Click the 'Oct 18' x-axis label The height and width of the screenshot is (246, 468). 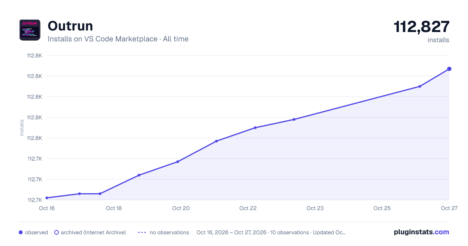tap(114, 208)
